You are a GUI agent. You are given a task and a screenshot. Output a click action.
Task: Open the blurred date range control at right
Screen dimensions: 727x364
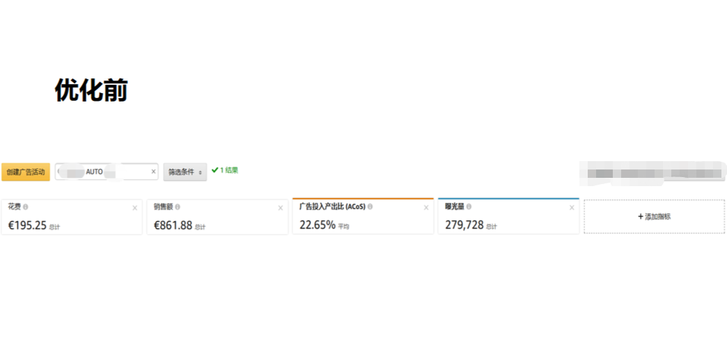(652, 172)
